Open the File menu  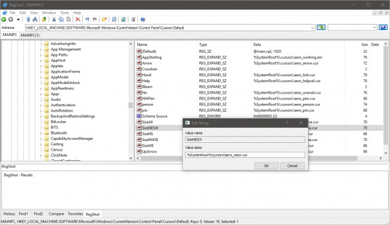point(12,13)
